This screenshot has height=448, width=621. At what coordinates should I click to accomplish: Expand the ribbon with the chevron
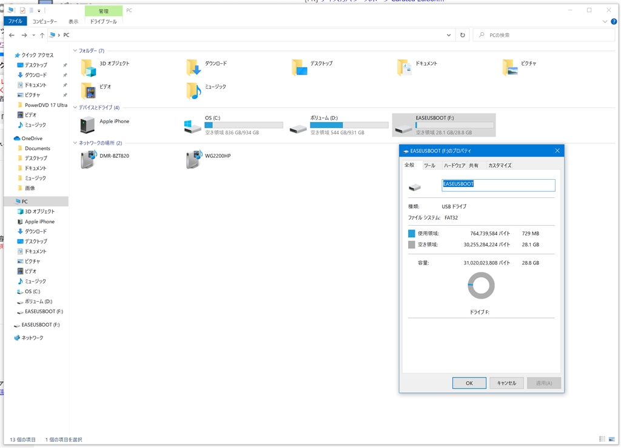coord(605,21)
